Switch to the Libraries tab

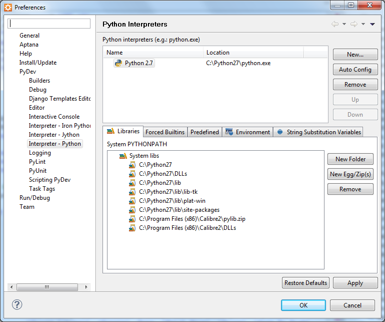tap(123, 131)
